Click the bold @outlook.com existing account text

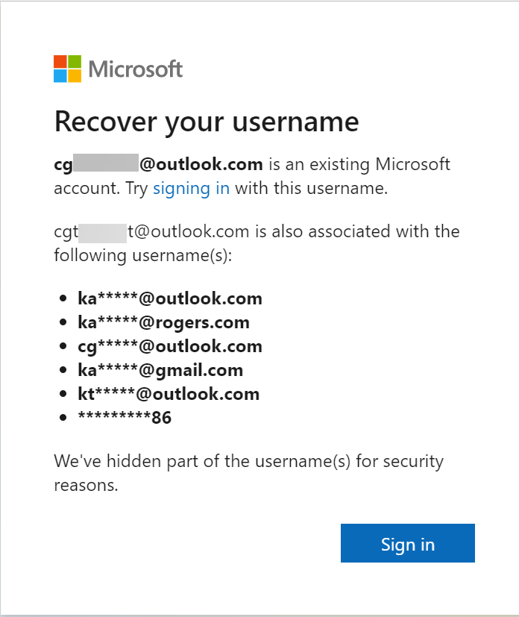[201, 164]
